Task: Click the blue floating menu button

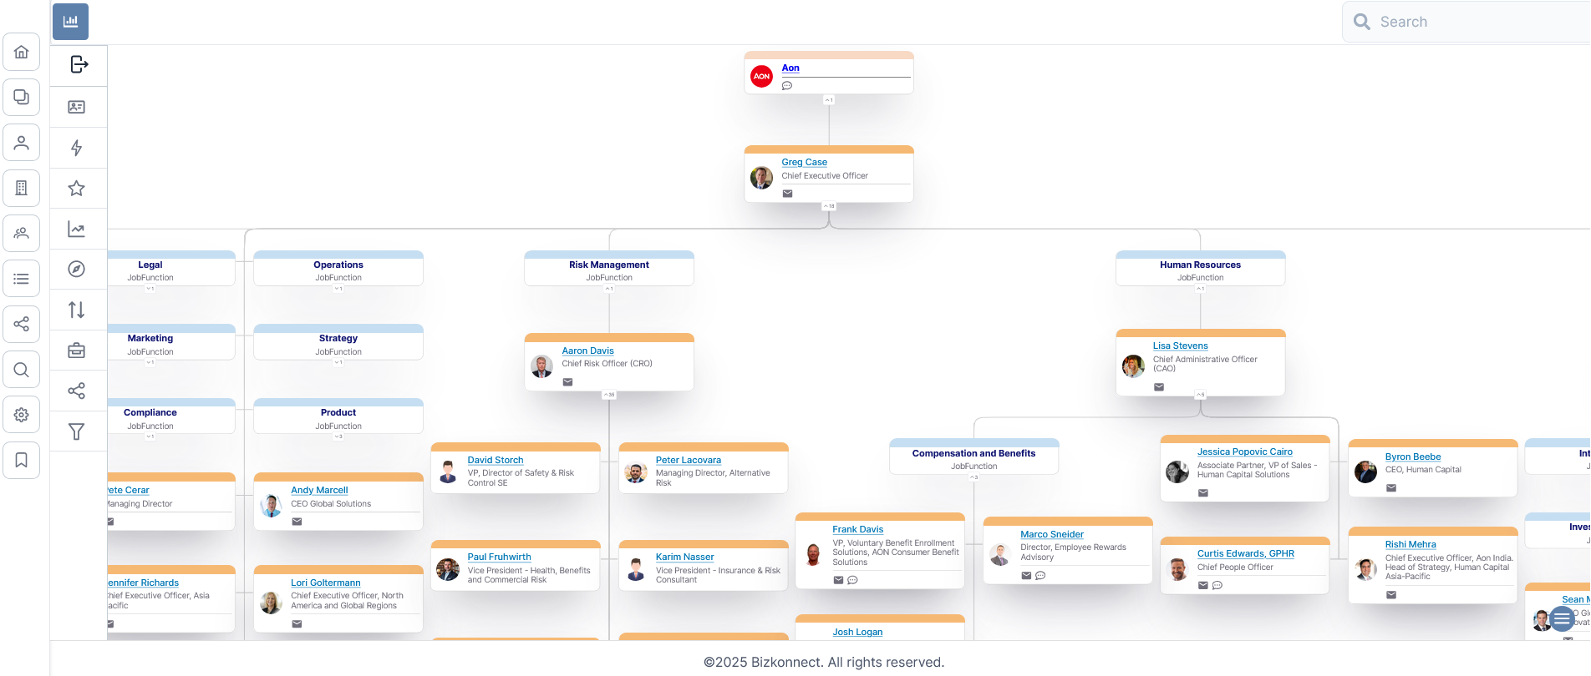Action: pos(1562,618)
